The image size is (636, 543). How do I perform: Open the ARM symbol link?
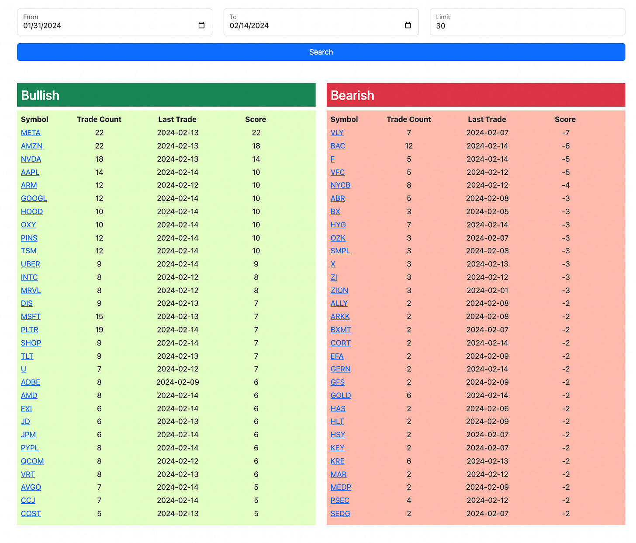(29, 185)
